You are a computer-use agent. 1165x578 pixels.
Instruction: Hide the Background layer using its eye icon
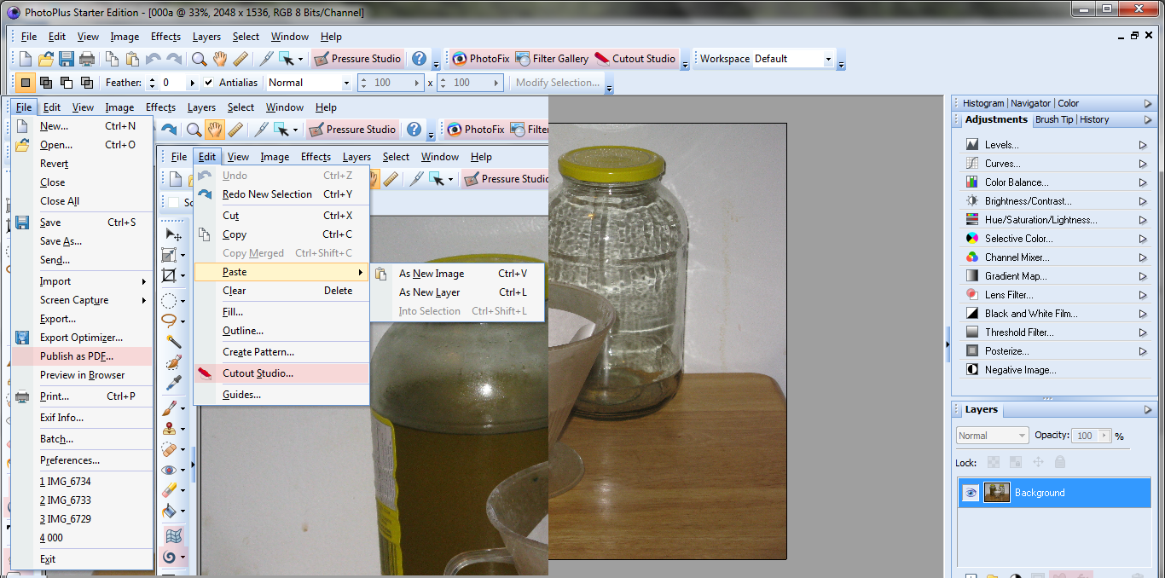[970, 493]
